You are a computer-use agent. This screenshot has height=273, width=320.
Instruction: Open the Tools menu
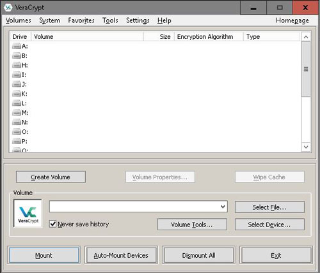[110, 20]
